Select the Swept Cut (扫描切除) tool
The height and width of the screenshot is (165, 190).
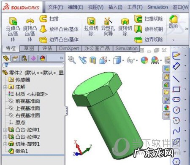pyautogui.click(x=149, y=19)
